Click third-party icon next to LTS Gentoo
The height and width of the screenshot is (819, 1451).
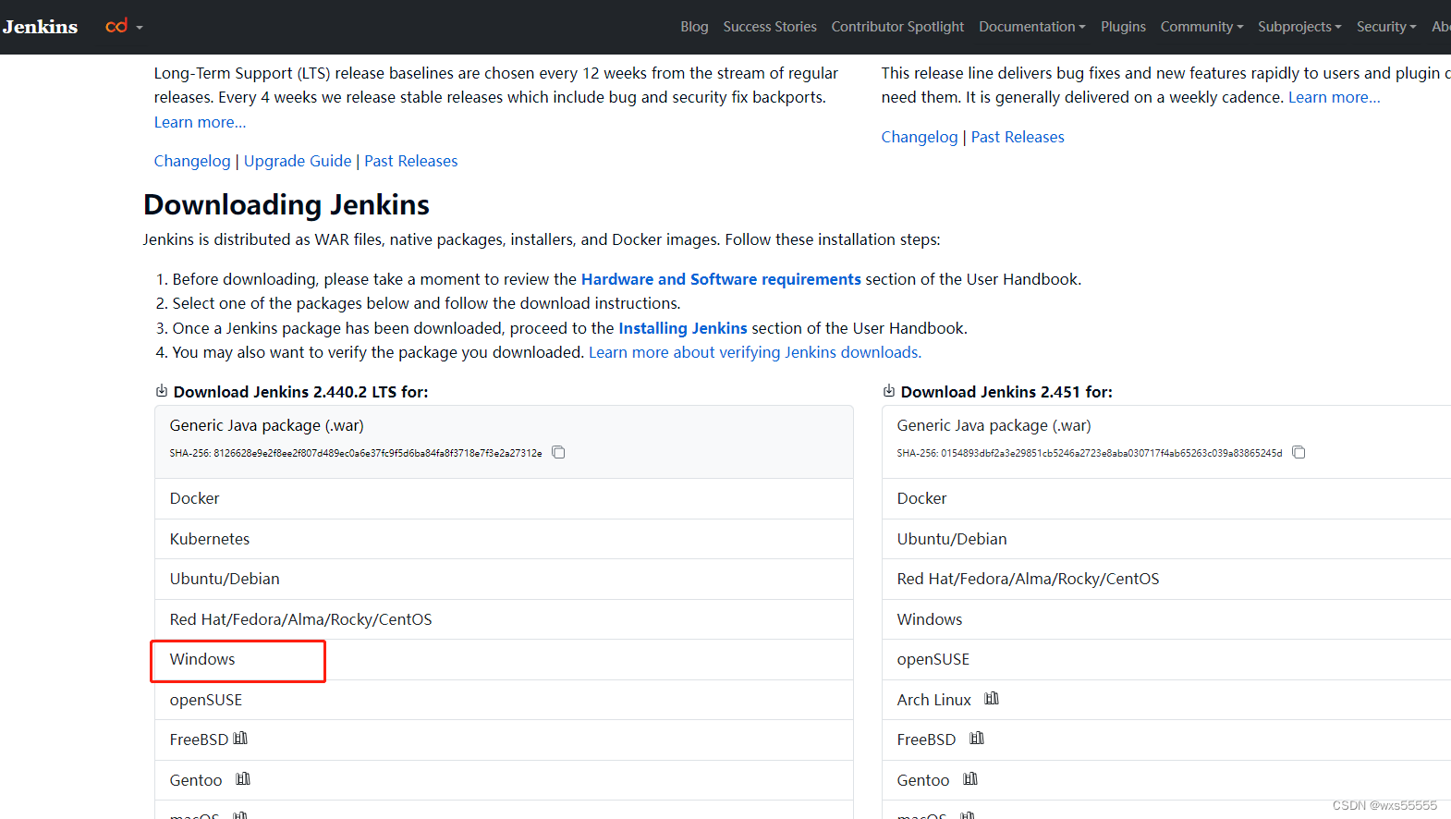pyautogui.click(x=243, y=779)
